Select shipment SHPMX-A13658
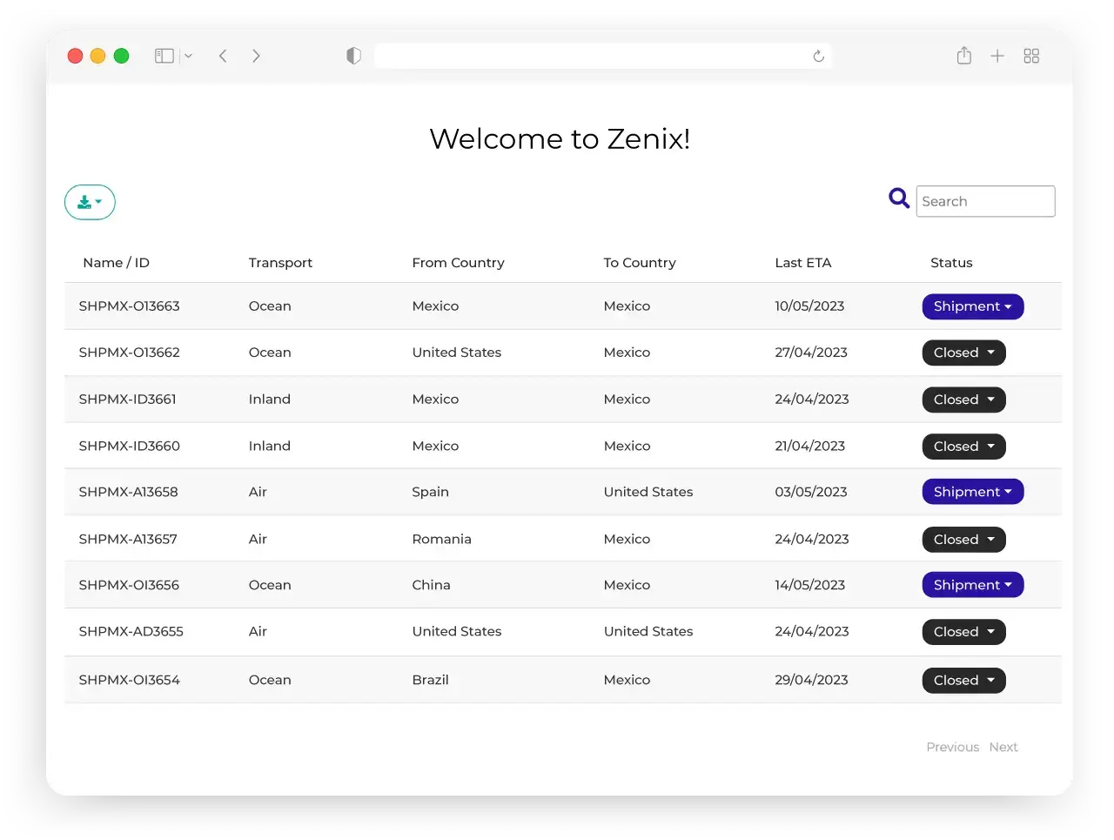The width and height of the screenshot is (1114, 840). tap(128, 492)
